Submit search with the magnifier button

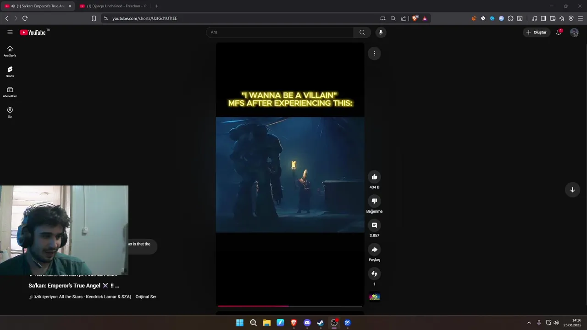(362, 32)
